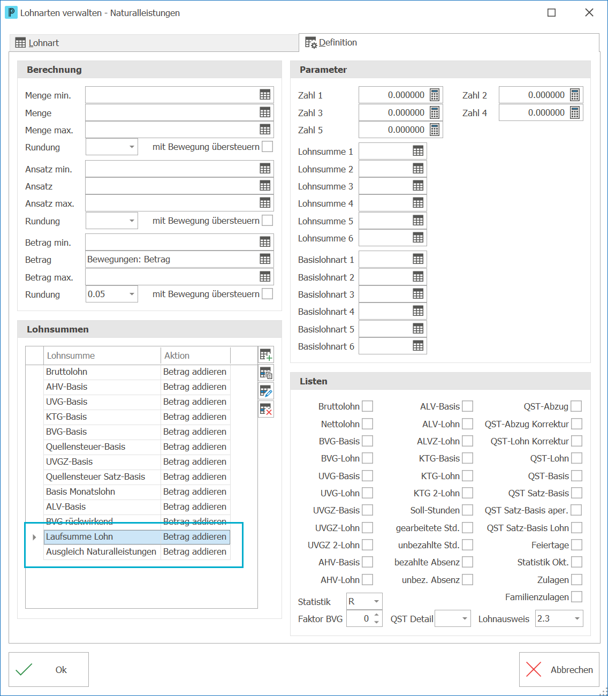Open the table picker for Menge max.
The width and height of the screenshot is (608, 696).
pos(265,130)
